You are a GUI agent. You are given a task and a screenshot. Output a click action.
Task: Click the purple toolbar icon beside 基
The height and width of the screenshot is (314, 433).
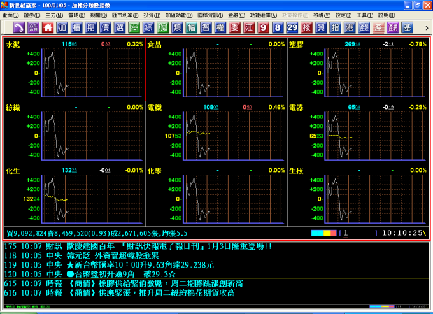pyautogui.click(x=393, y=27)
